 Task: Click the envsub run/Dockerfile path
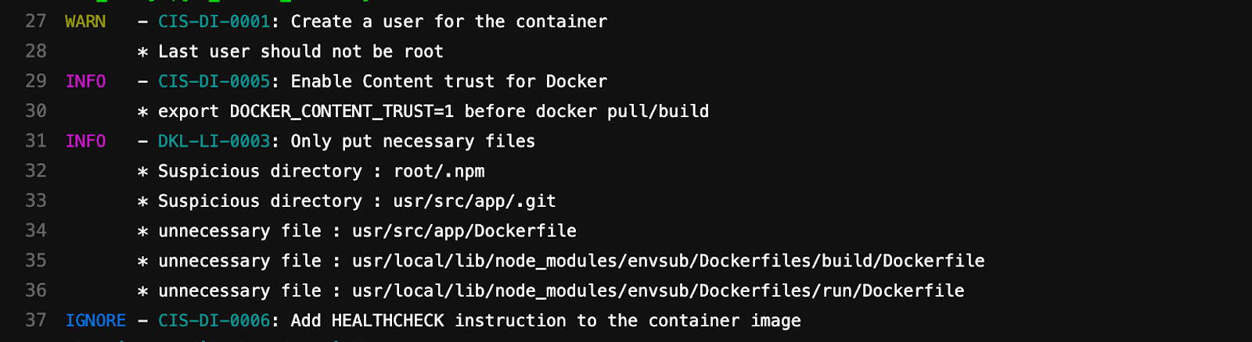(x=658, y=291)
